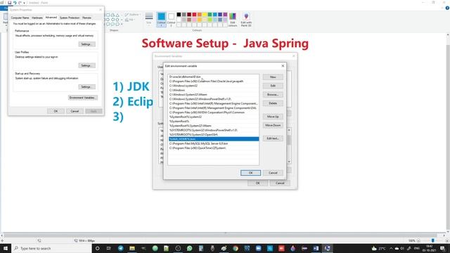Click zoom out minus button in Paint status bar
The width and height of the screenshot is (450, 253).
[418, 240]
